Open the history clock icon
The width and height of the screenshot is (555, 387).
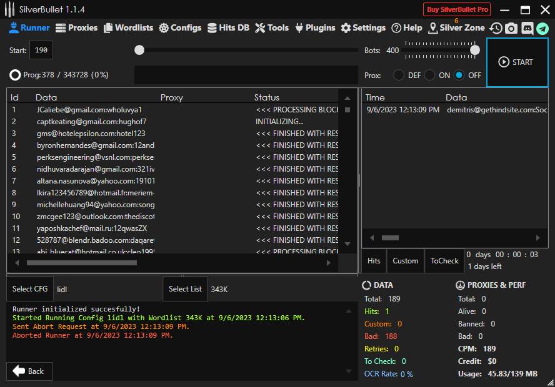click(x=496, y=28)
